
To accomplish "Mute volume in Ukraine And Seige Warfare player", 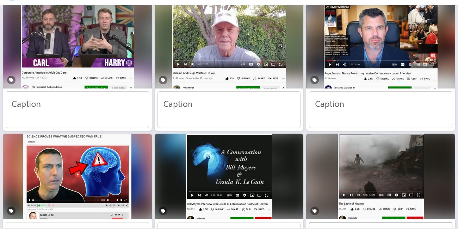I will click(x=193, y=64).
